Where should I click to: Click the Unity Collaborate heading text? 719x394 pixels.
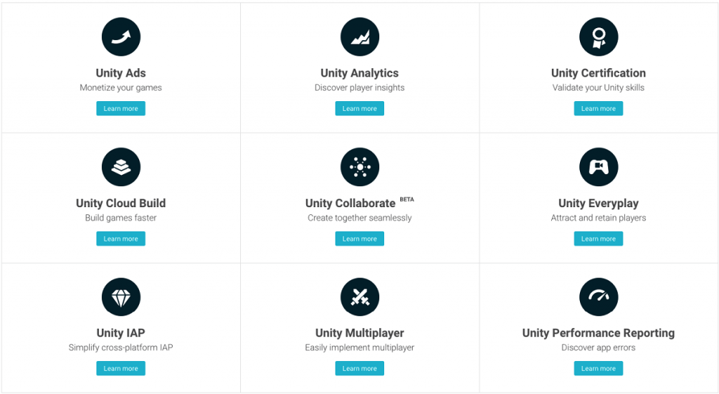pyautogui.click(x=350, y=203)
